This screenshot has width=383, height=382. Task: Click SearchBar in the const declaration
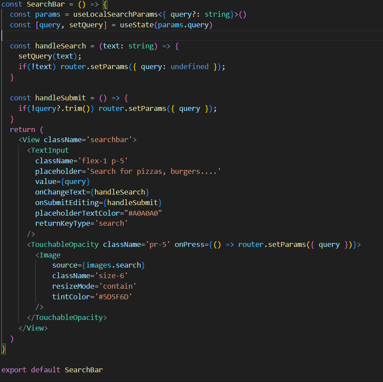pyautogui.click(x=46, y=4)
